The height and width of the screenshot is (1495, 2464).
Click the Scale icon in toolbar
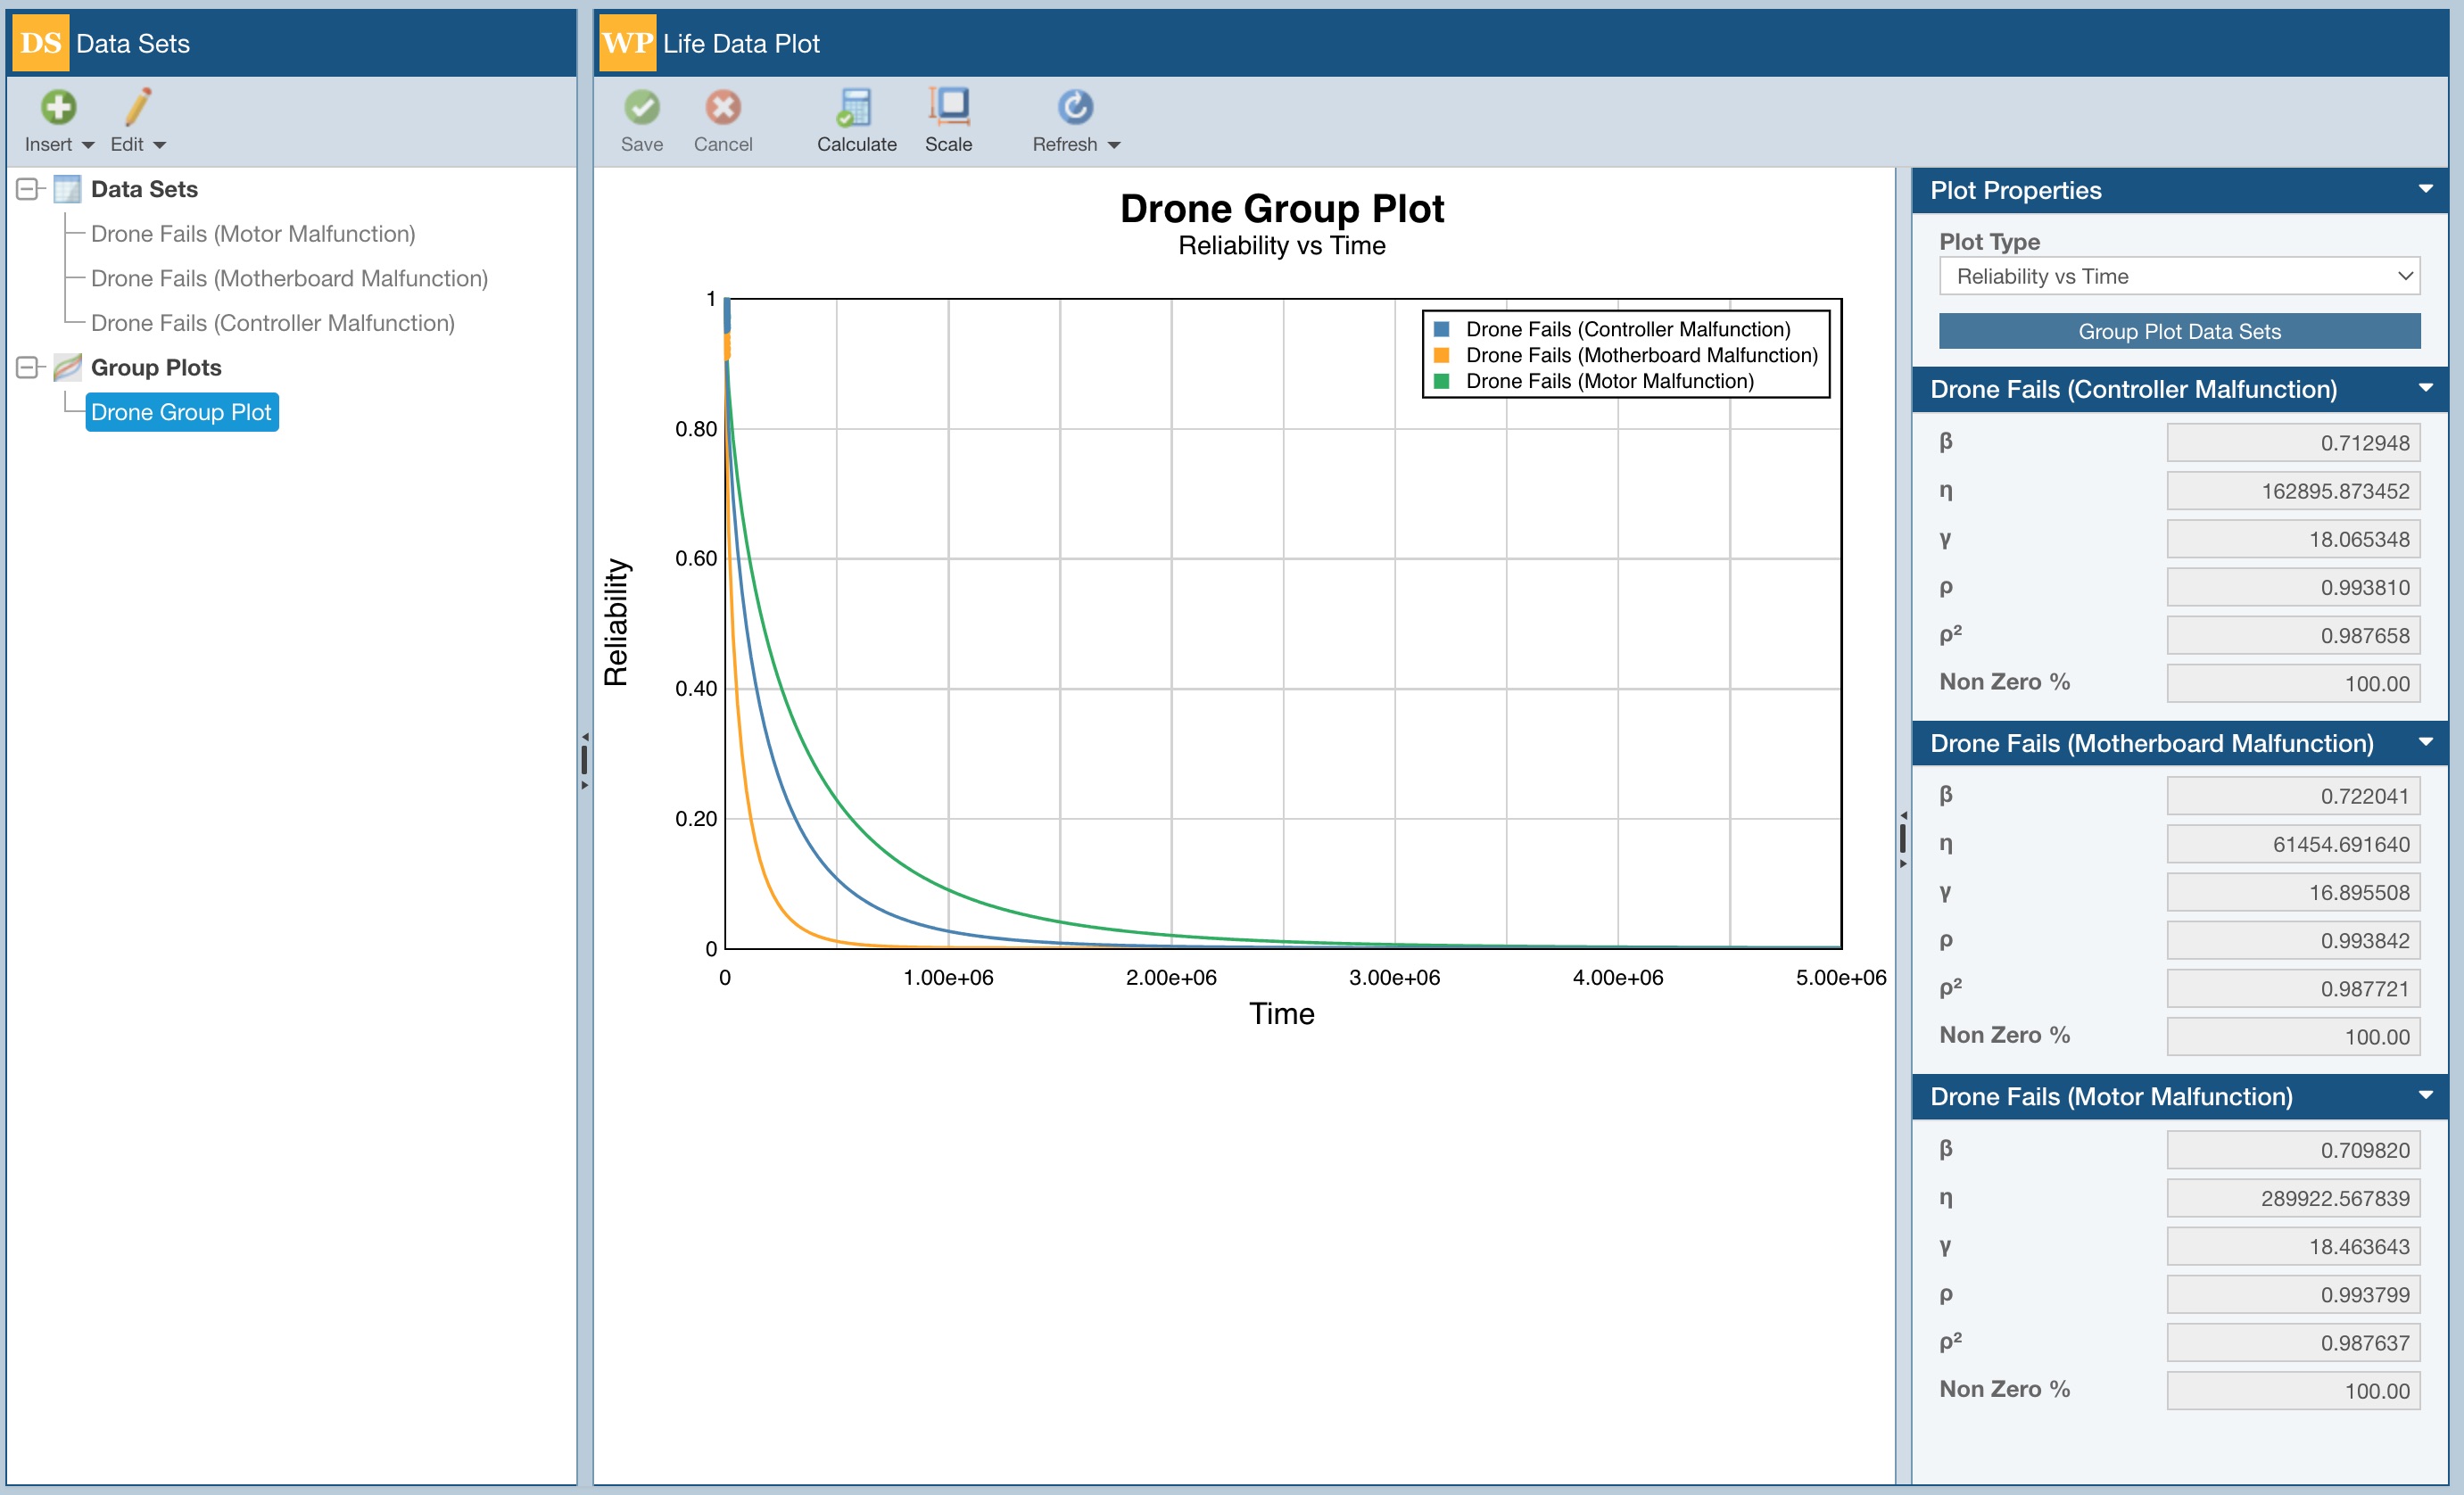(948, 105)
